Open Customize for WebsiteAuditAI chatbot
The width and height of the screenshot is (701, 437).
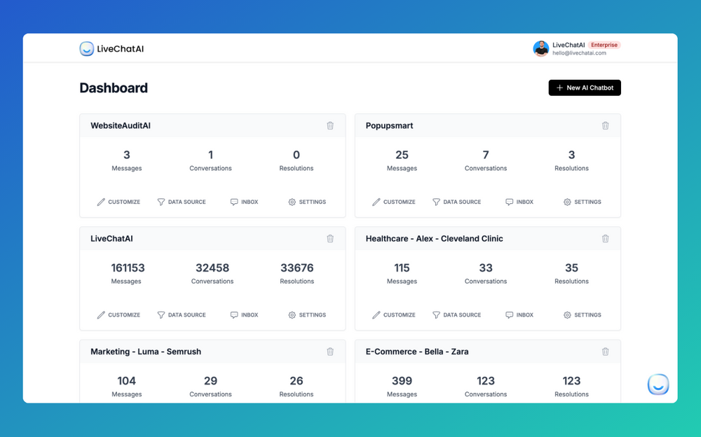point(118,202)
